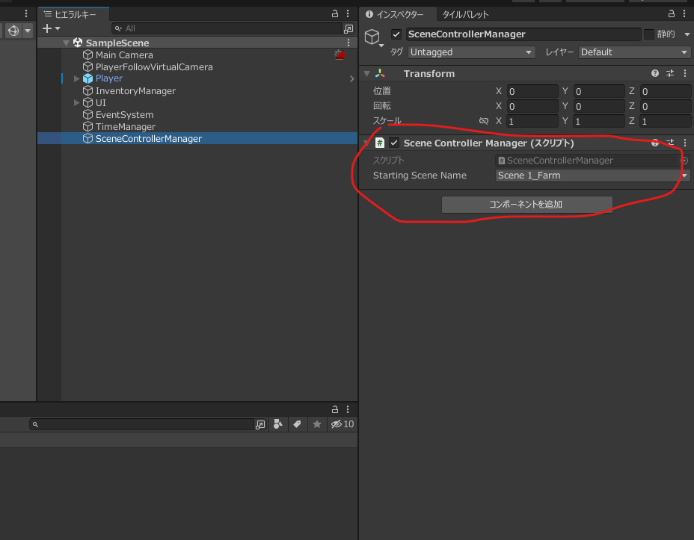Click the Position X value field
Screen dimensions: 694x540
pyautogui.click(x=532, y=91)
